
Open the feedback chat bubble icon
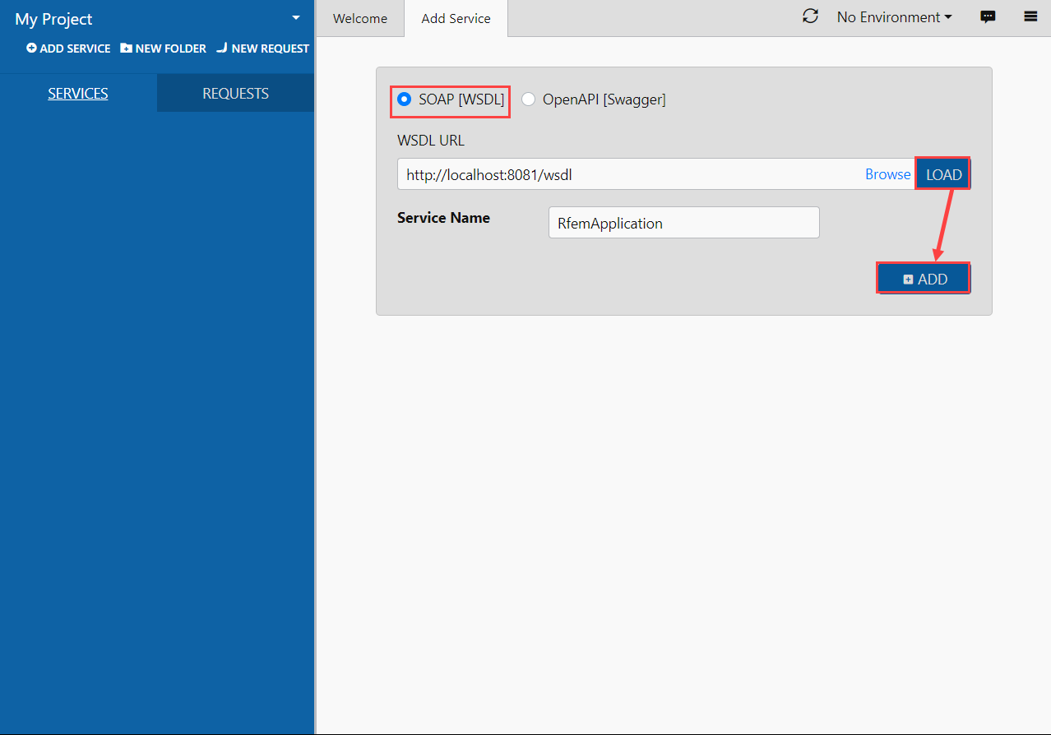[988, 16]
